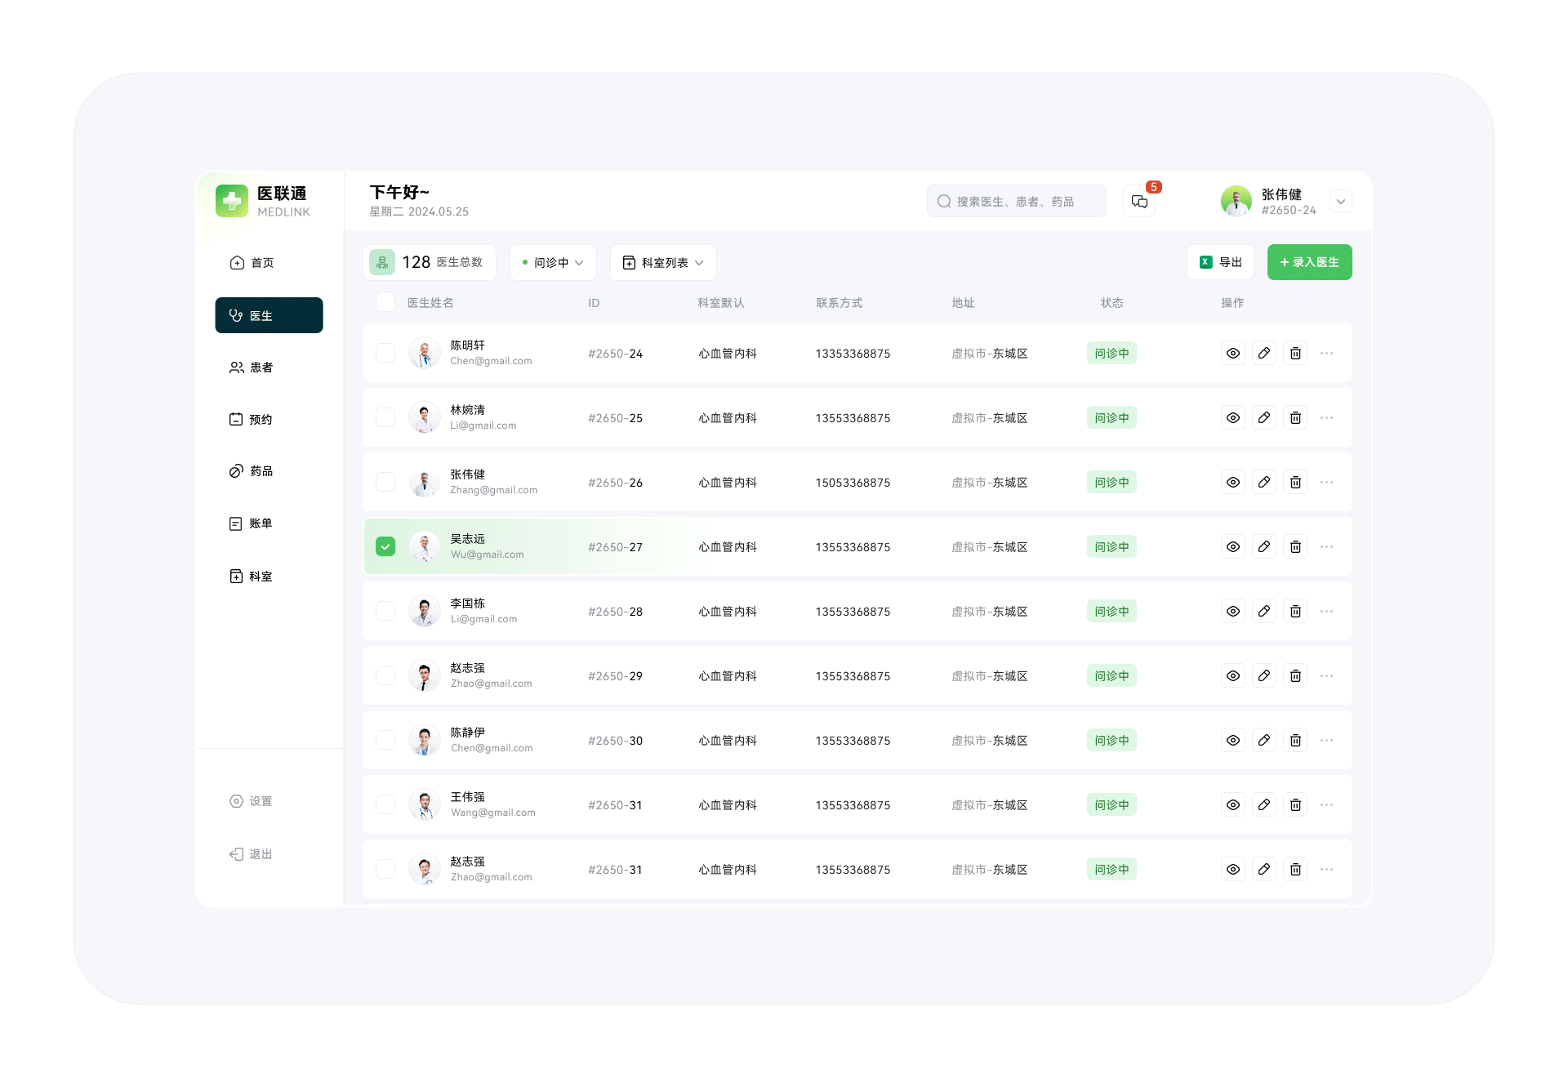This screenshot has height=1078, width=1568.
Task: Open more options for 王伟强
Action: click(1326, 805)
